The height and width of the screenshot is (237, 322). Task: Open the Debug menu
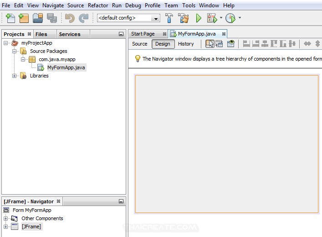133,5
